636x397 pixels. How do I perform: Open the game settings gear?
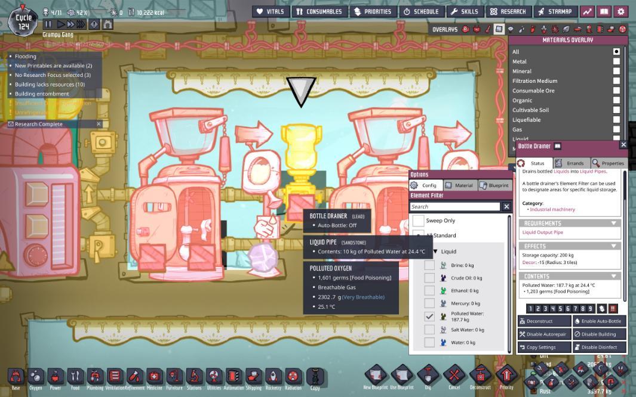621,12
